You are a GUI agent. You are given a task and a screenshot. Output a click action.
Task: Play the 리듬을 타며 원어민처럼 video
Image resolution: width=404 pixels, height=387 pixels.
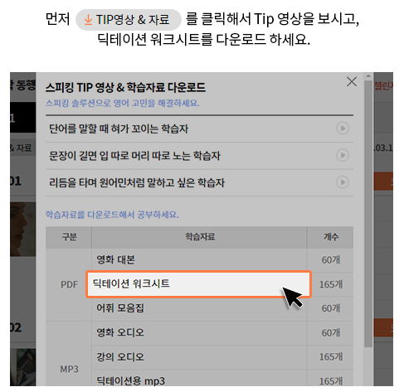[343, 182]
